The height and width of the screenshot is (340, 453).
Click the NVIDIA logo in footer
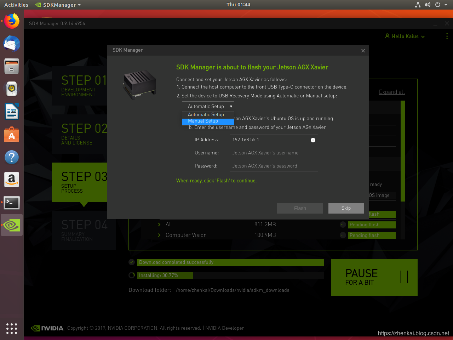[47, 328]
